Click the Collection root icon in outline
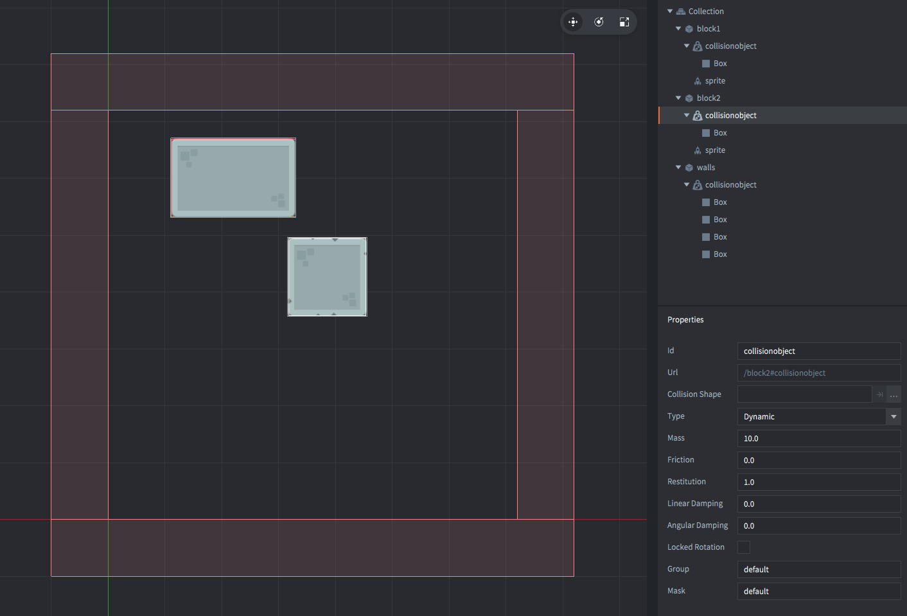This screenshot has width=907, height=616. (x=681, y=12)
